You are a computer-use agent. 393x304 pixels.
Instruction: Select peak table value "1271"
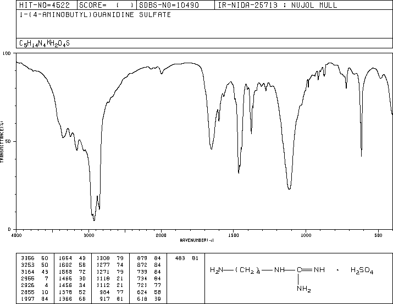(x=103, y=272)
